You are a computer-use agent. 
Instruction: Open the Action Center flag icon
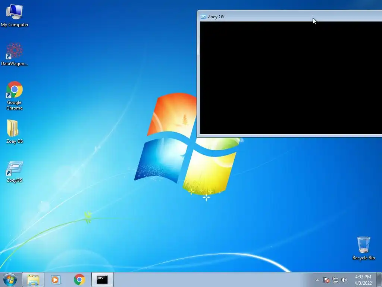[x=326, y=280]
